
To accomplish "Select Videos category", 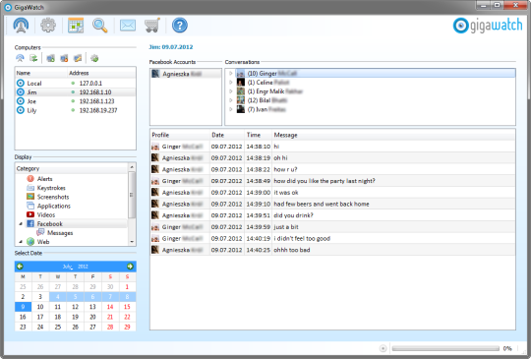I will pos(46,214).
